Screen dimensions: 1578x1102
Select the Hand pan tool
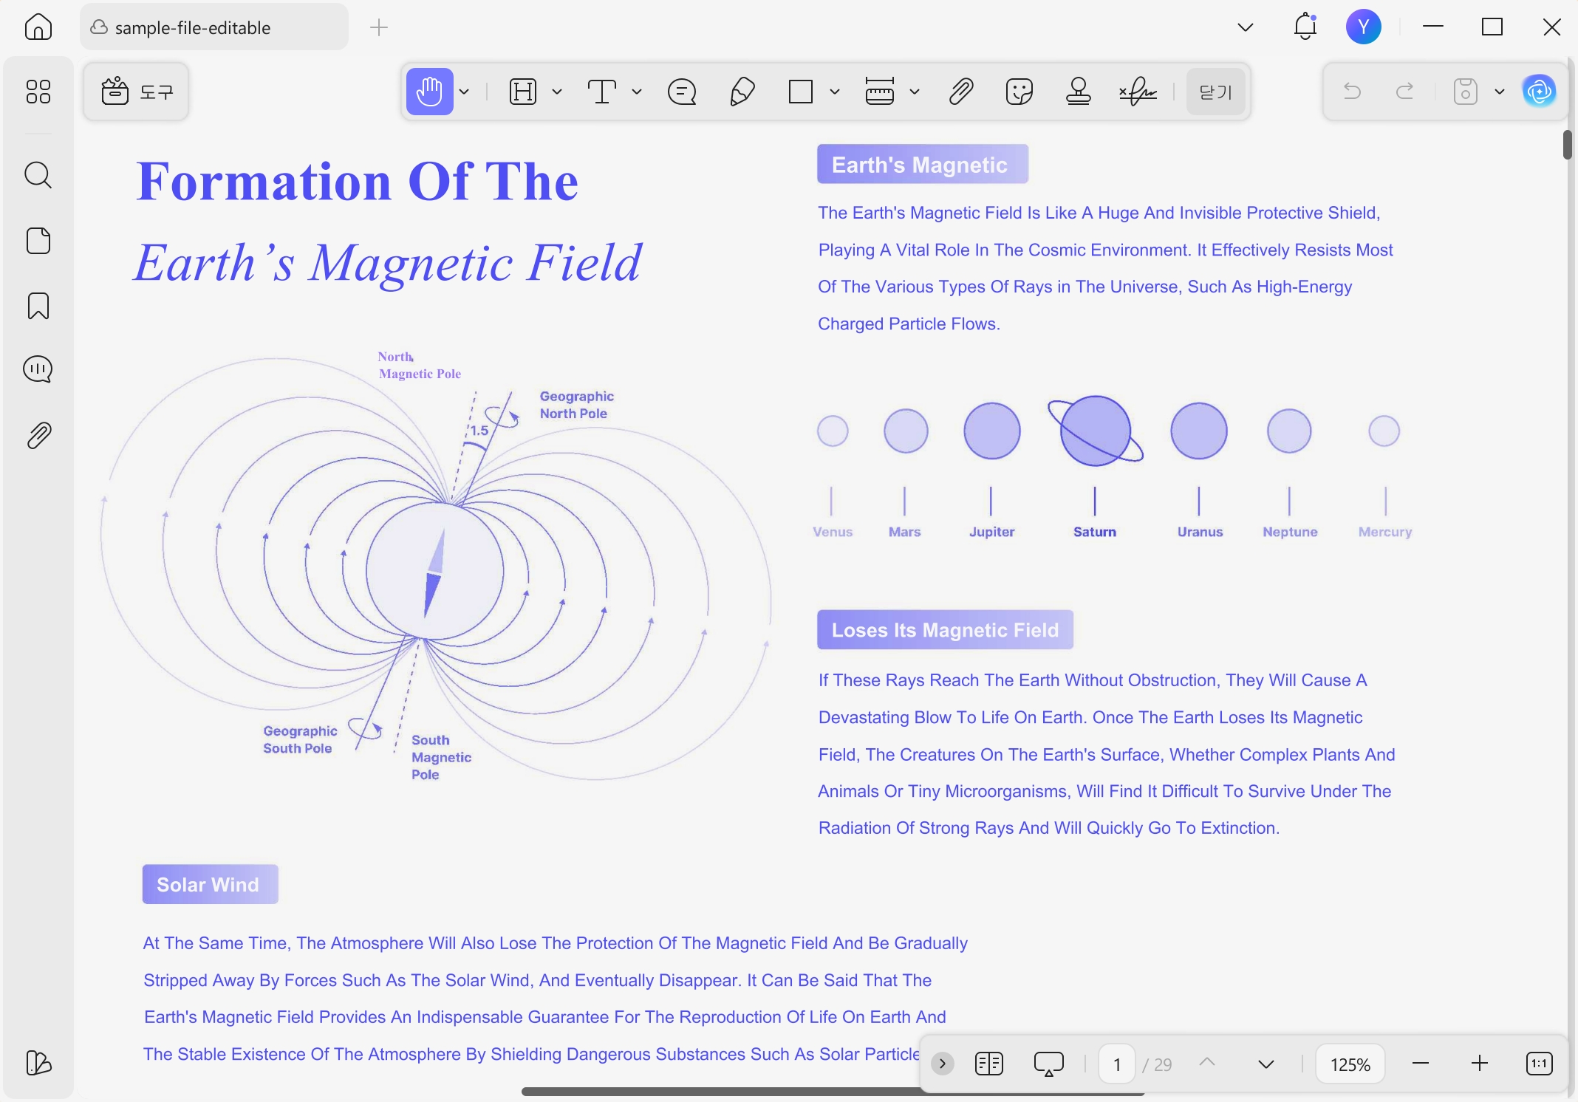coord(429,92)
